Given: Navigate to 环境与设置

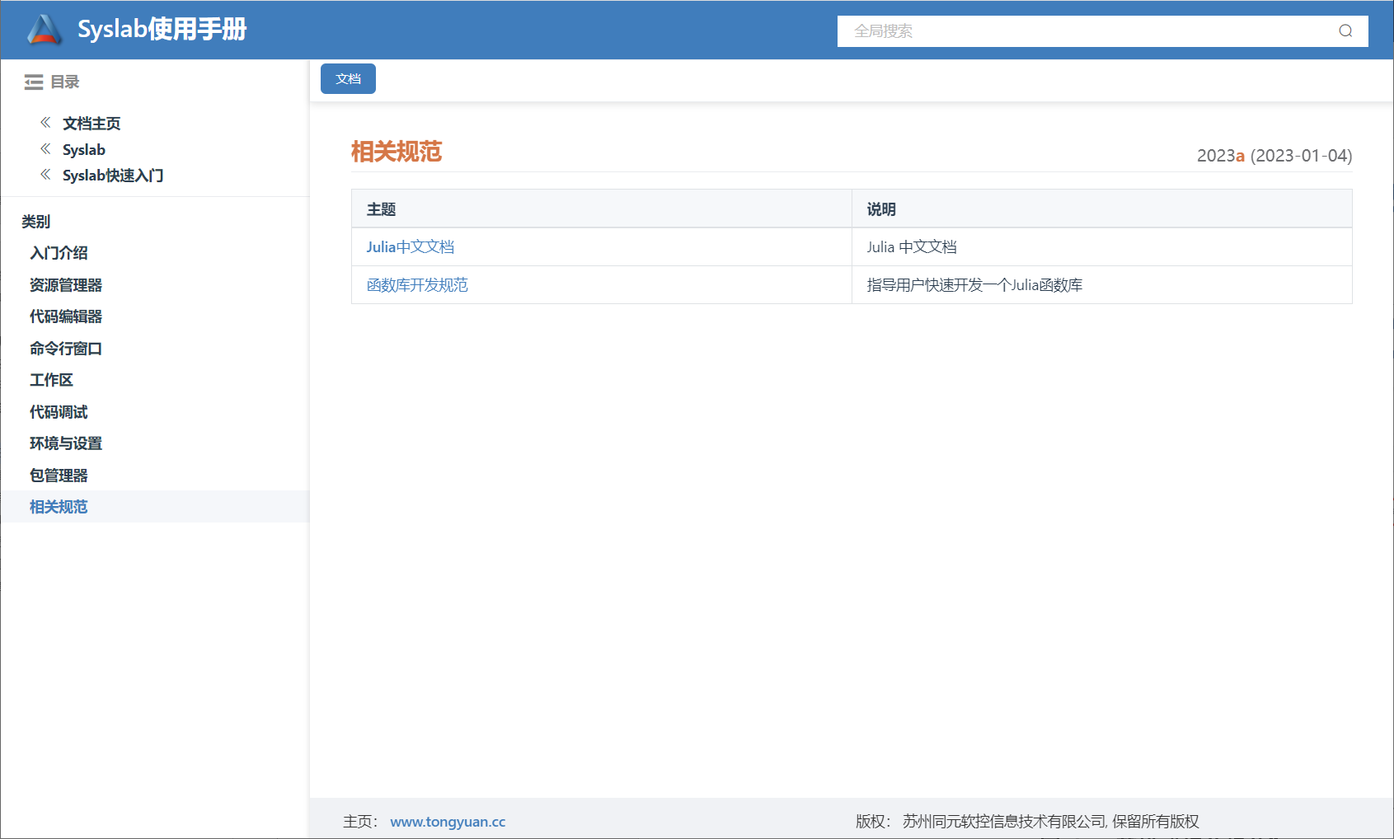Looking at the screenshot, I should click(x=66, y=443).
